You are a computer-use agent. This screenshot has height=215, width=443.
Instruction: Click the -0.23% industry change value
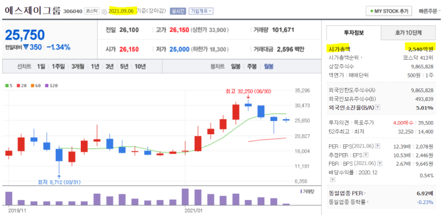[x=425, y=202]
